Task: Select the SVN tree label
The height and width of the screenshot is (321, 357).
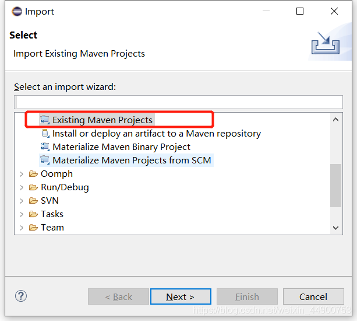Action: 50,201
